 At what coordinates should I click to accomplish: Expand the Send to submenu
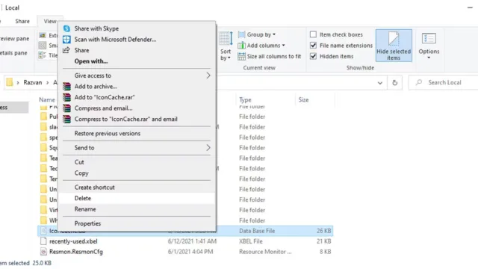[208, 148]
